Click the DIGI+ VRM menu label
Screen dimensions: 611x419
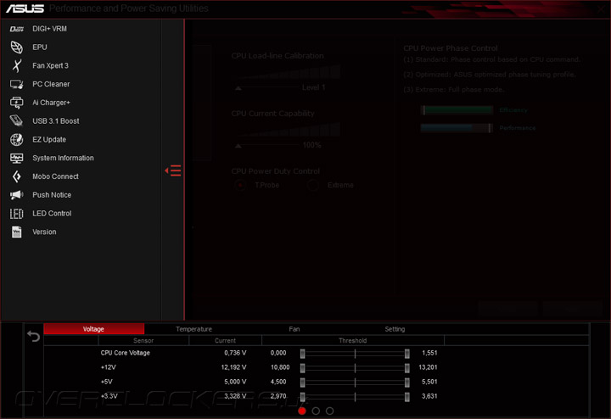pos(49,29)
